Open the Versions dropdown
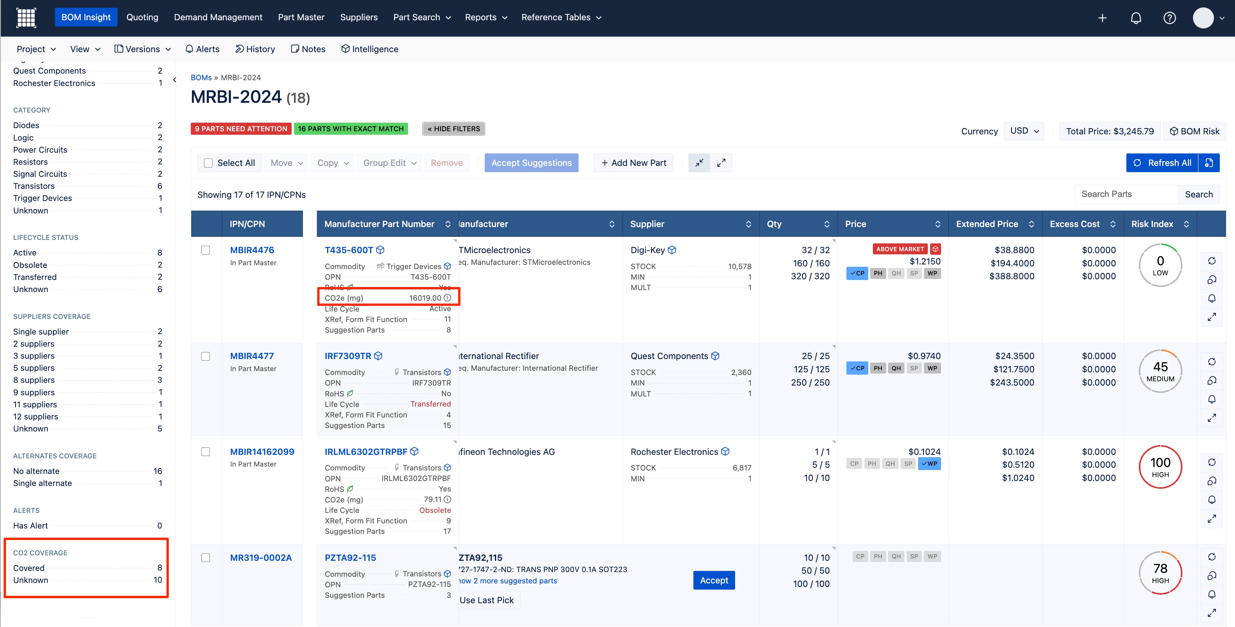Image resolution: width=1235 pixels, height=627 pixels. coord(142,49)
